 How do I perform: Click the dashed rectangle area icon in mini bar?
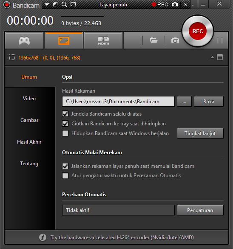click(x=73, y=4)
